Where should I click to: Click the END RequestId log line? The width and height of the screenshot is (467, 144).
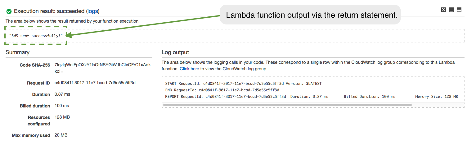[222, 90]
